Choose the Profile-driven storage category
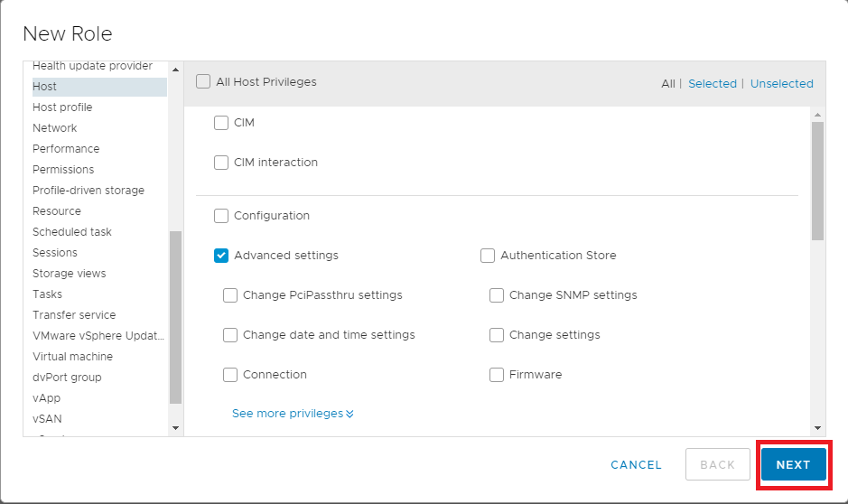Screen dimensions: 848x504 [88, 191]
